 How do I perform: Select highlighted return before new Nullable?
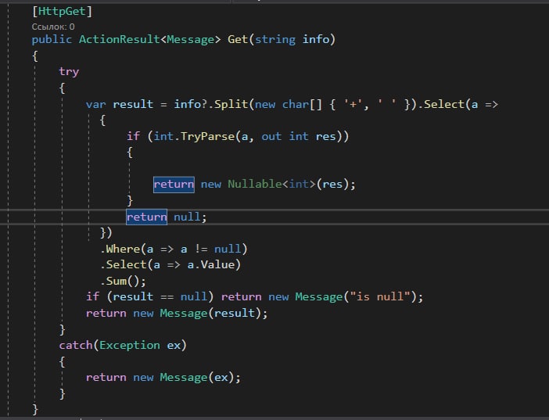(174, 185)
